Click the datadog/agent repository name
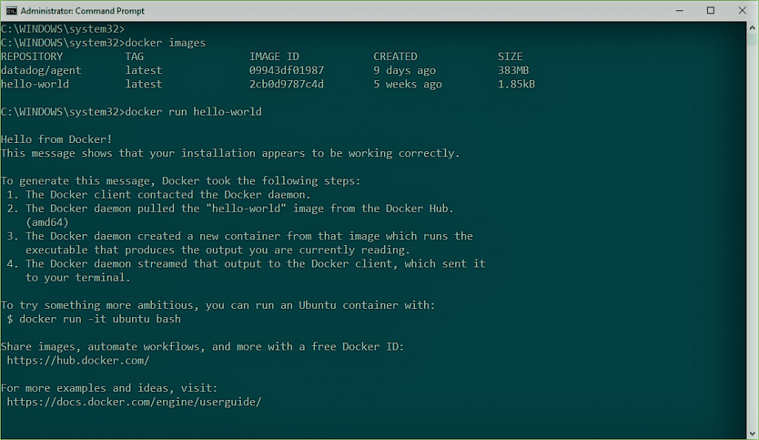Screen dimensions: 759x440 coord(41,70)
